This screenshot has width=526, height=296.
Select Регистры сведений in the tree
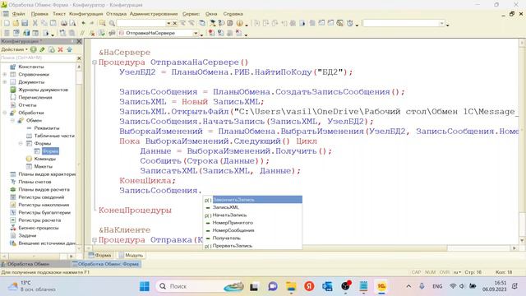coord(41,197)
